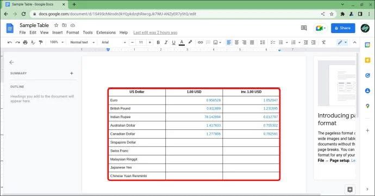Reload the page in the browser
375x196 pixels.
click(x=23, y=14)
